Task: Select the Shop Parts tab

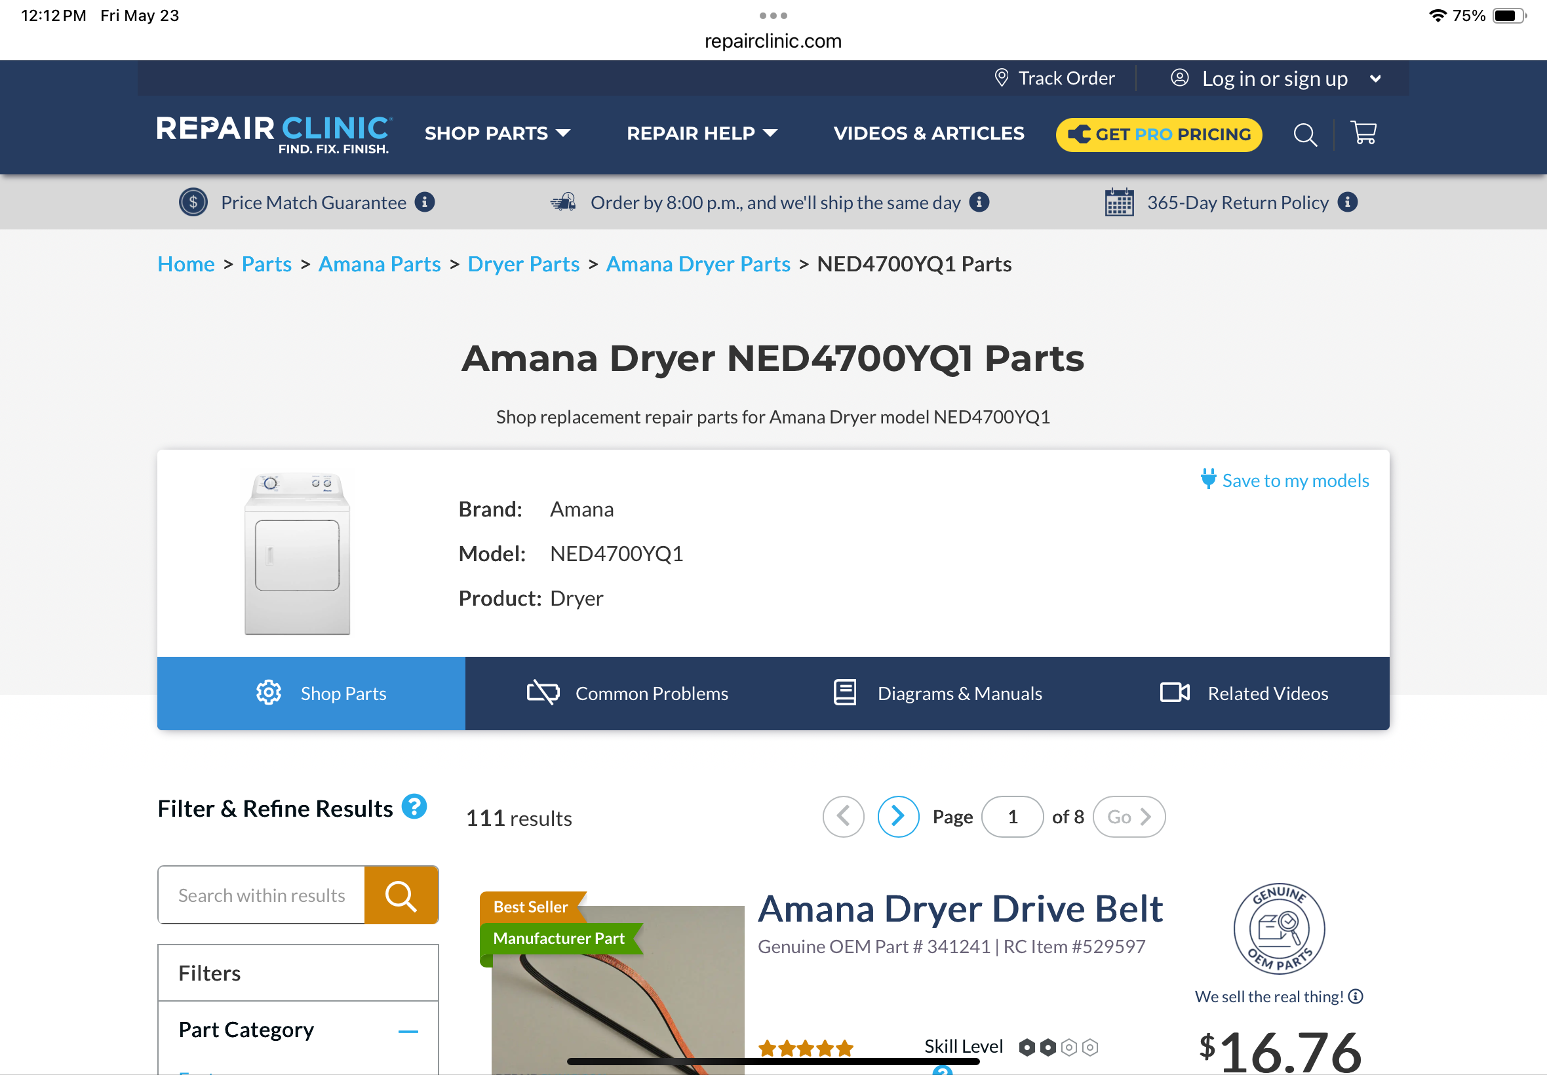Action: (x=311, y=693)
